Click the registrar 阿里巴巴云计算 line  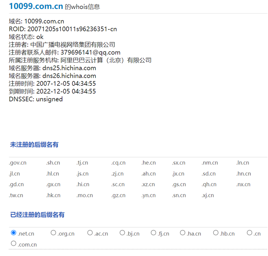(80, 60)
